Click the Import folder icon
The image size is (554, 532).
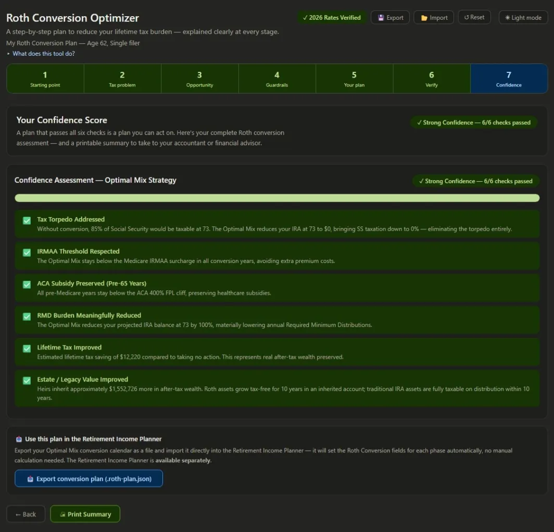[x=424, y=18]
